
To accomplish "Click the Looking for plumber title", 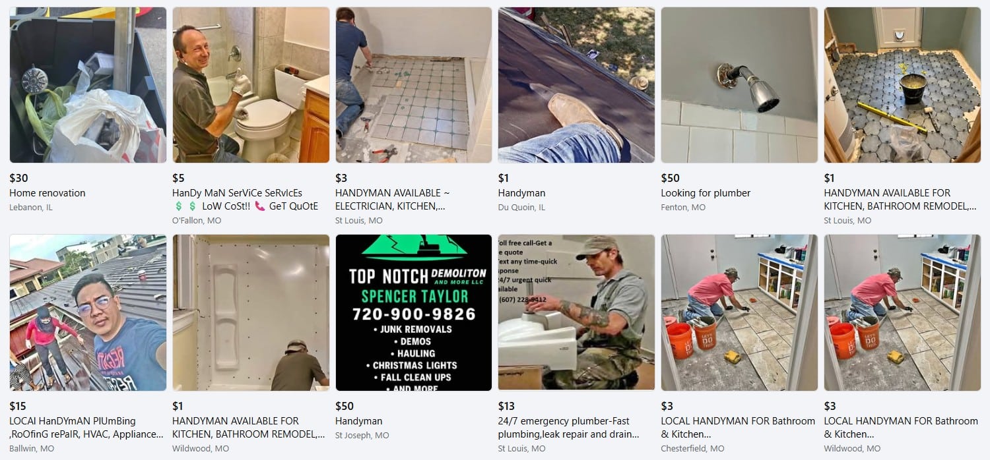I will (706, 193).
